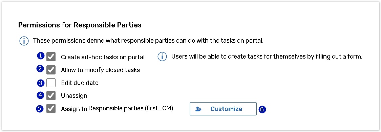Click numbered callout badge 5
This screenshot has height=132, width=381.
40,109
